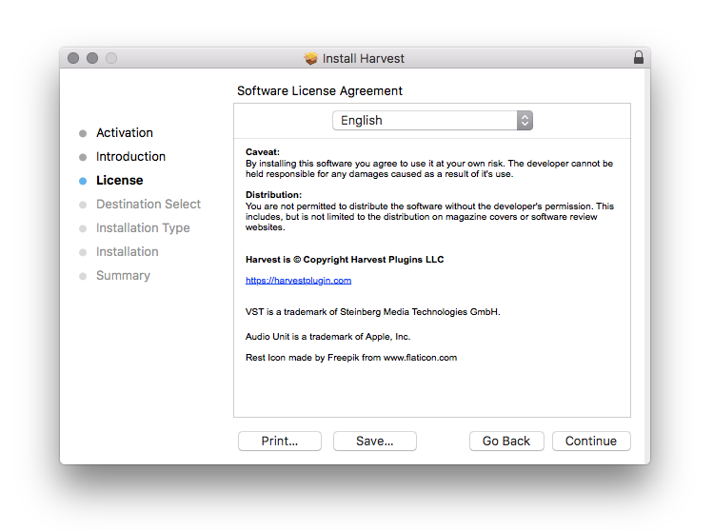Click the Harvest copyright line
The image size is (713, 530).
(345, 260)
